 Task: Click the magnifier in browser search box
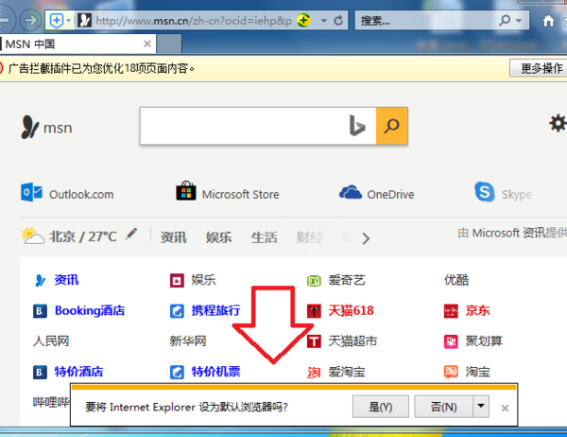click(505, 20)
